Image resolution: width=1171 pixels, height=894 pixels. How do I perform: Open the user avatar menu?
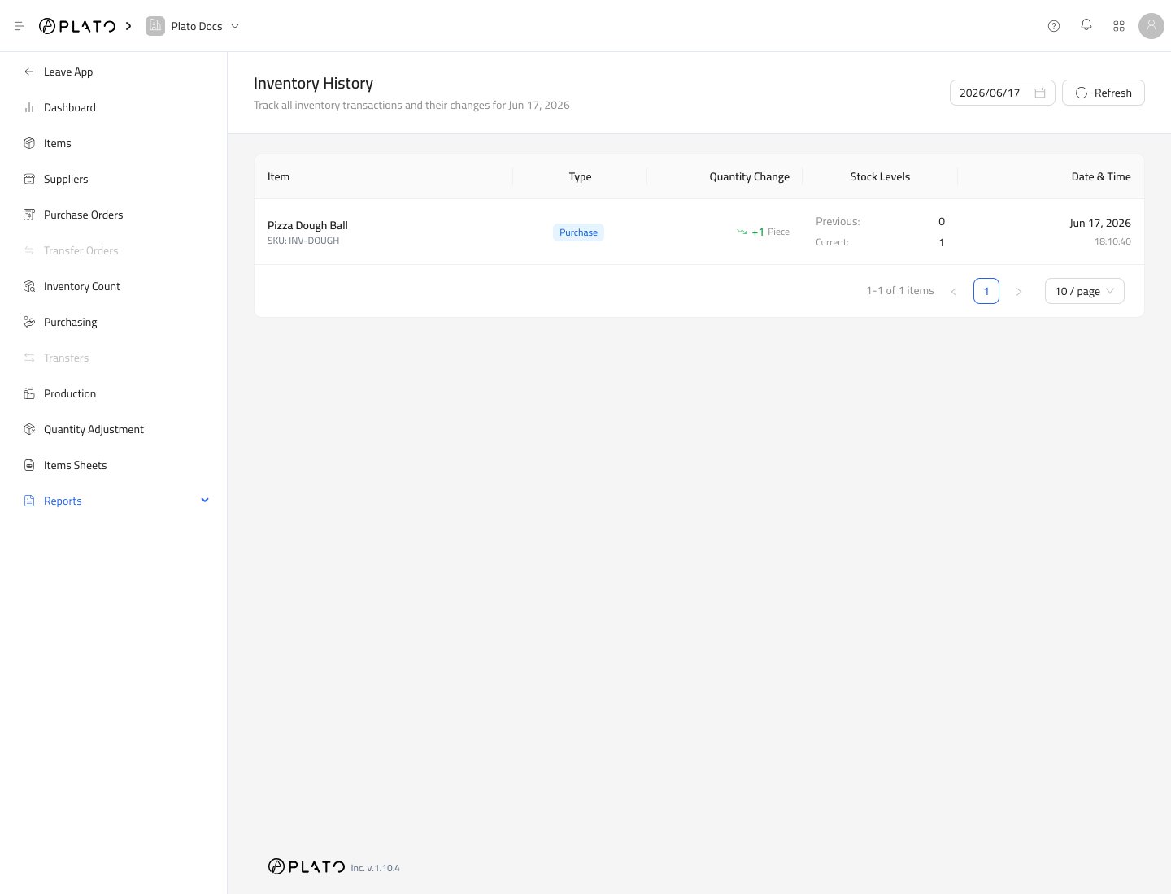pyautogui.click(x=1151, y=26)
